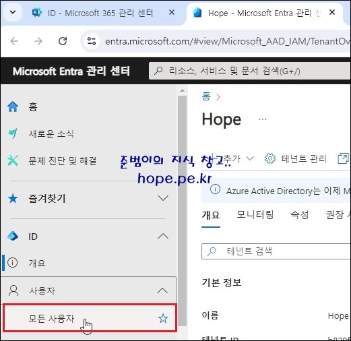Click the magnifier icon in portal search

158,71
